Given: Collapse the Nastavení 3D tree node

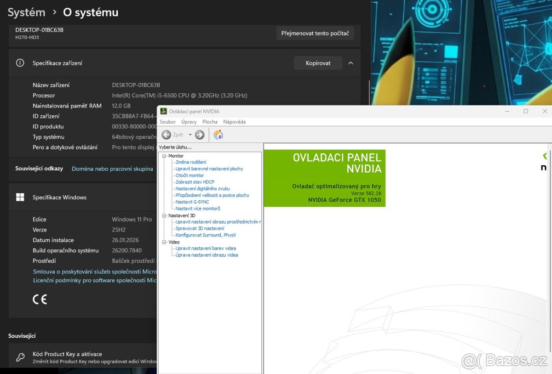Looking at the screenshot, I should click(164, 215).
